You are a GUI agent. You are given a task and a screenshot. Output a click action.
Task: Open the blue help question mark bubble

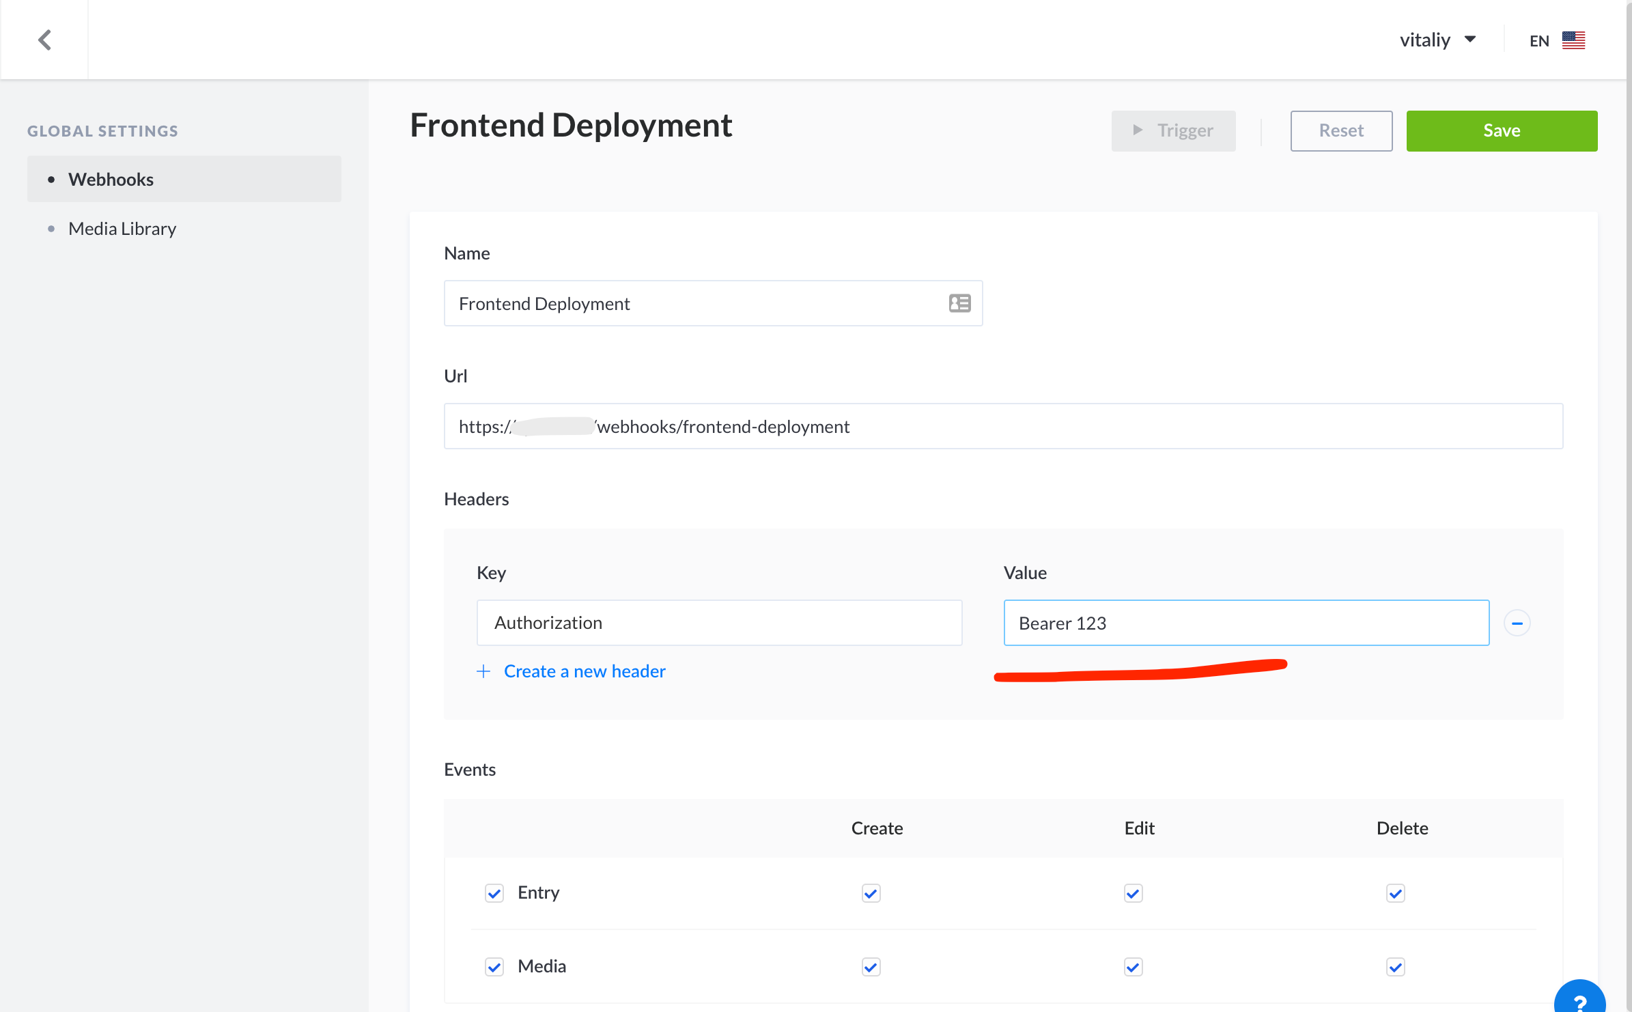click(1579, 1000)
